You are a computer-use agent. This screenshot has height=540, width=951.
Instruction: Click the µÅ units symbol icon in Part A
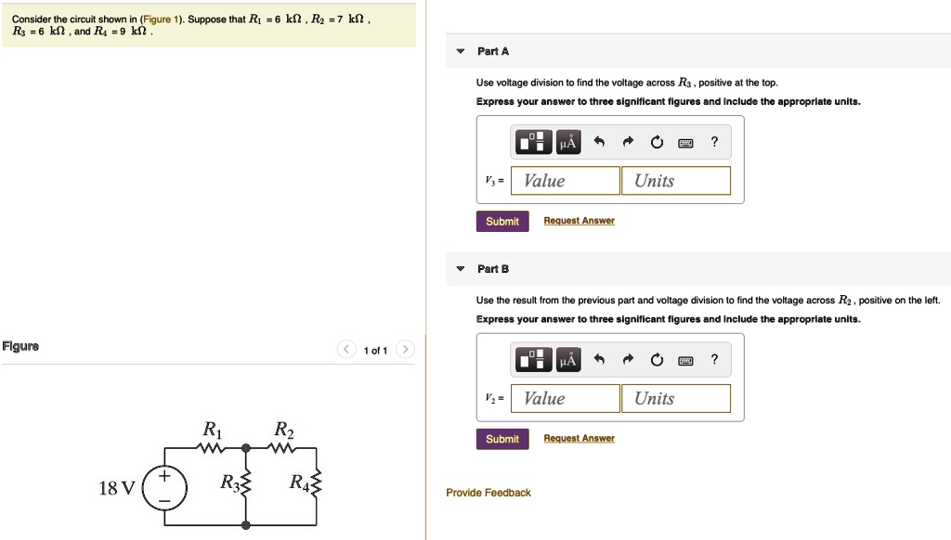point(567,141)
